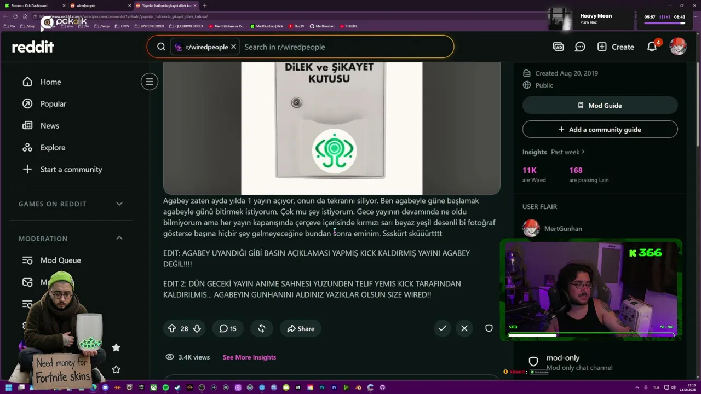This screenshot has height=394, width=701.
Task: Open the Reddit home logo
Action: (x=33, y=47)
